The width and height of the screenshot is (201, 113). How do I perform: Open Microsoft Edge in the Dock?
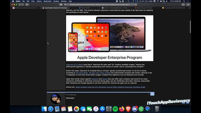click(x=148, y=109)
